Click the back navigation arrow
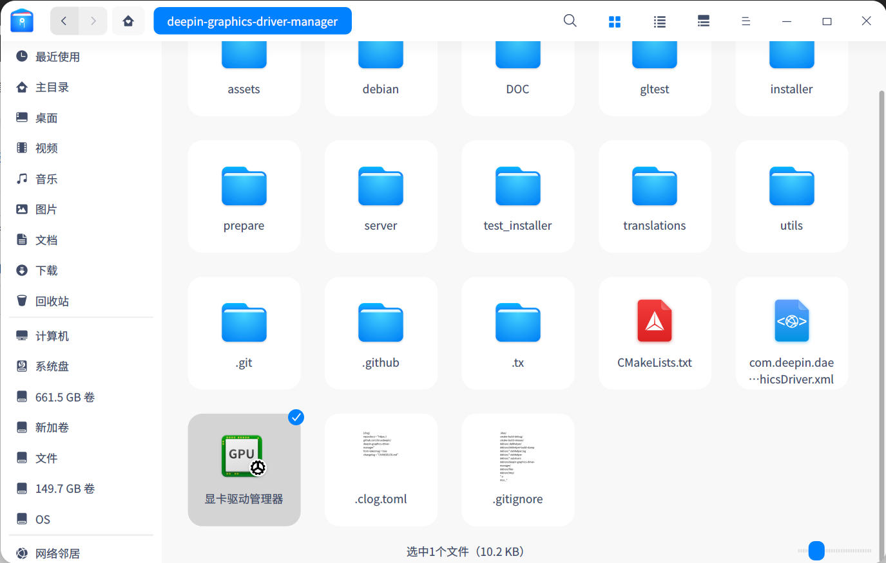This screenshot has width=886, height=563. coord(64,21)
